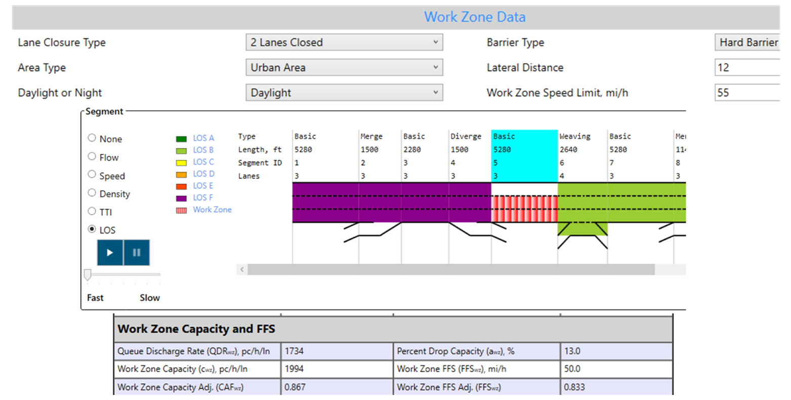Open the Lane Closure Type dropdown
This screenshot has width=791, height=400.
(344, 42)
